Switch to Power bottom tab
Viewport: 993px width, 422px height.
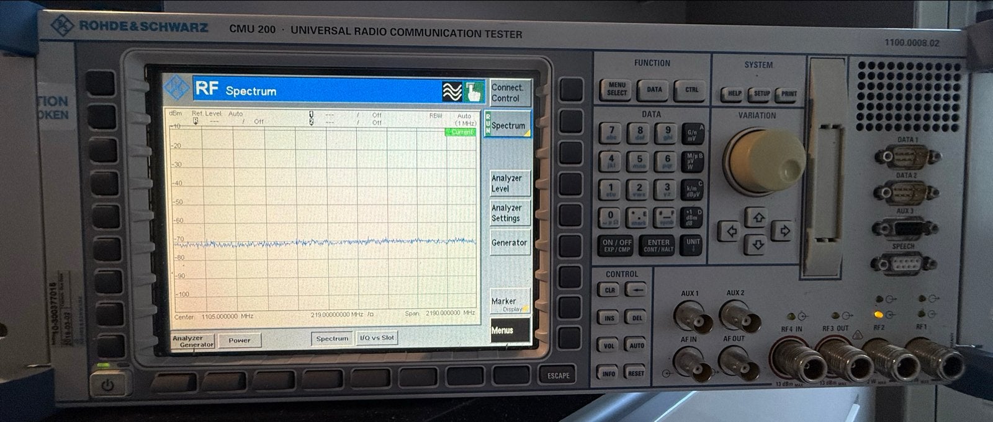point(240,340)
